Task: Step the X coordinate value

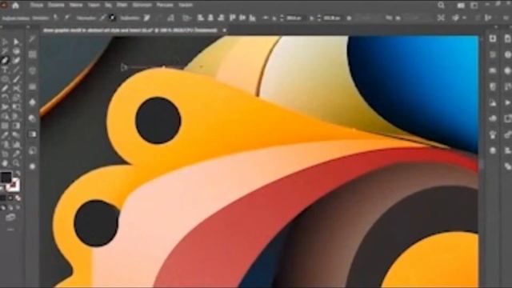Action: pos(282,18)
